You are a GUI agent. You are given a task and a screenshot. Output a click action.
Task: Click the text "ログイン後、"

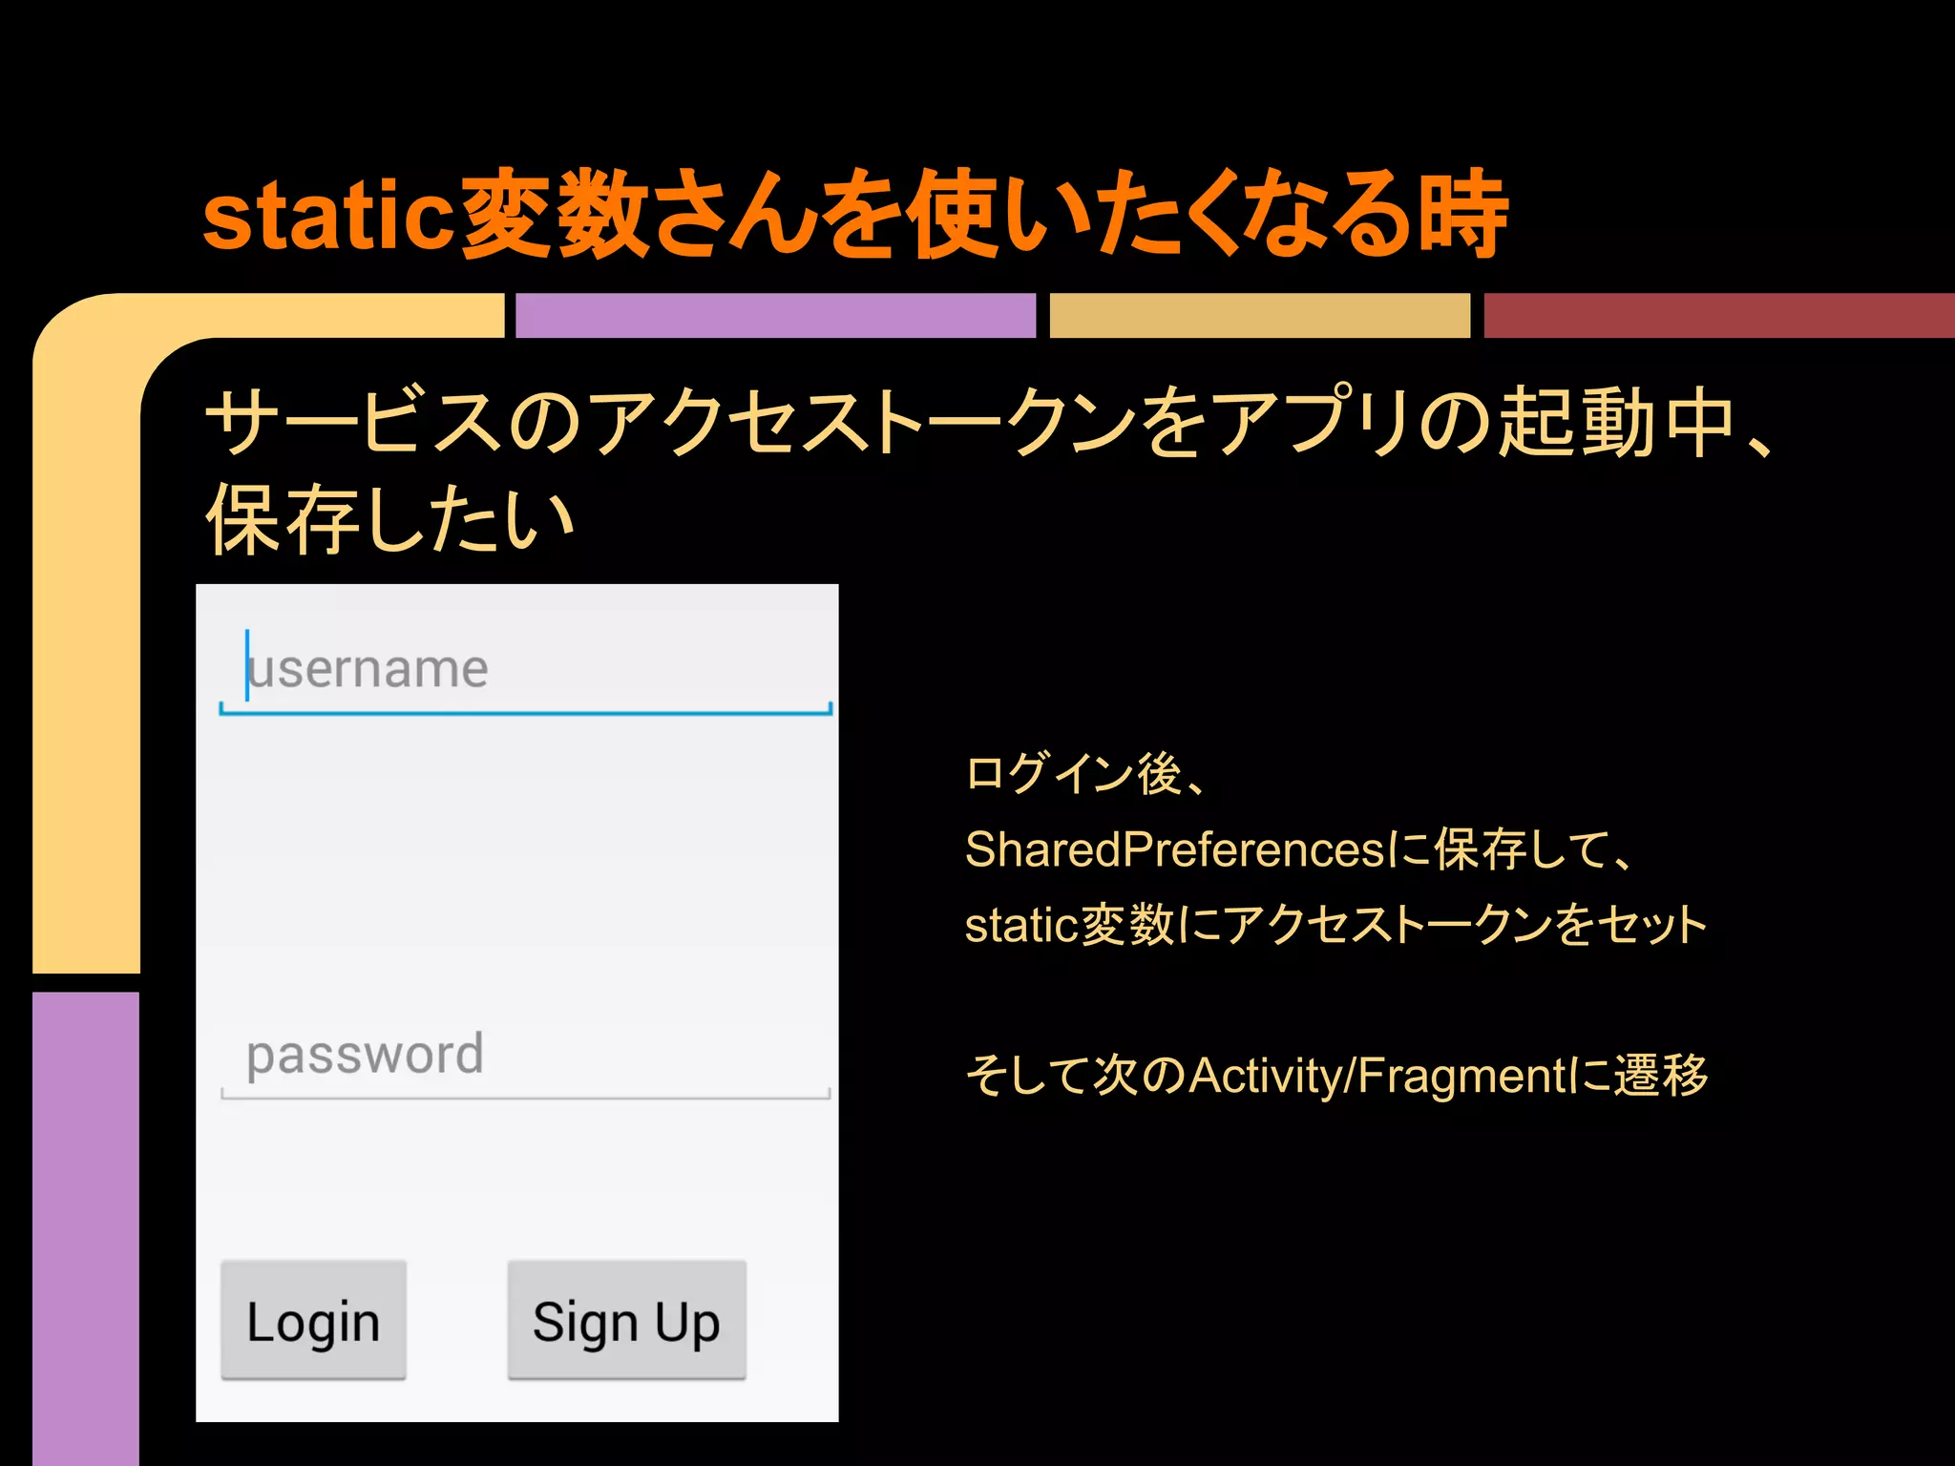click(x=1085, y=773)
